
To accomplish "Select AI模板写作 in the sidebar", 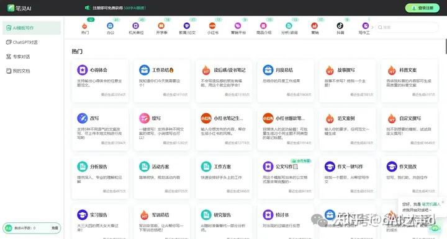I will click(32, 28).
